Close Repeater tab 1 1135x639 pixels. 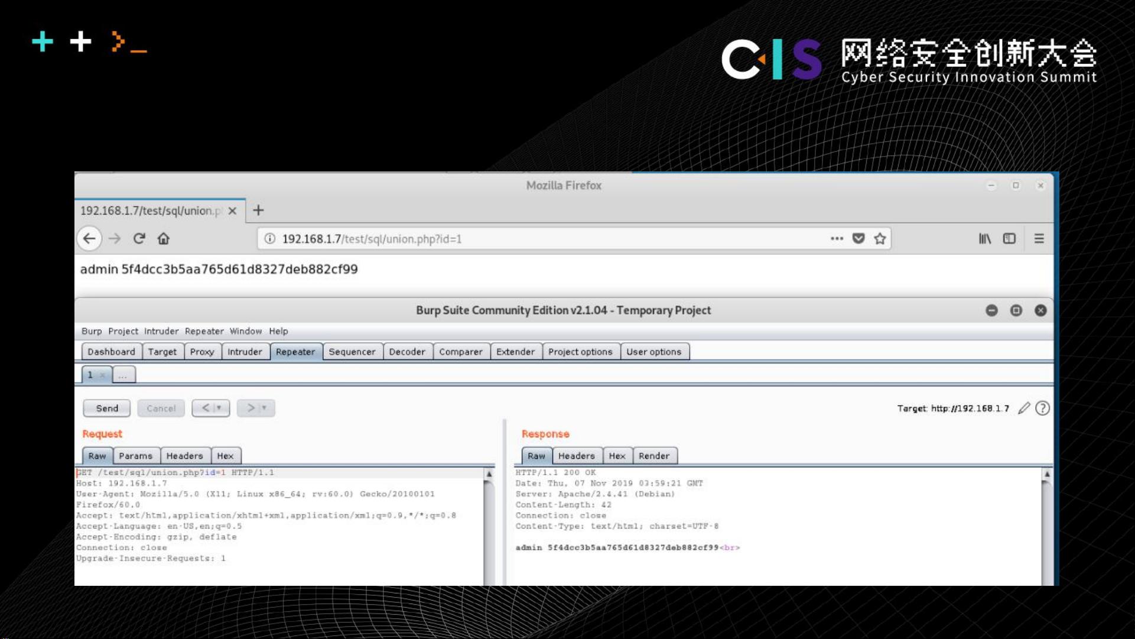(103, 375)
